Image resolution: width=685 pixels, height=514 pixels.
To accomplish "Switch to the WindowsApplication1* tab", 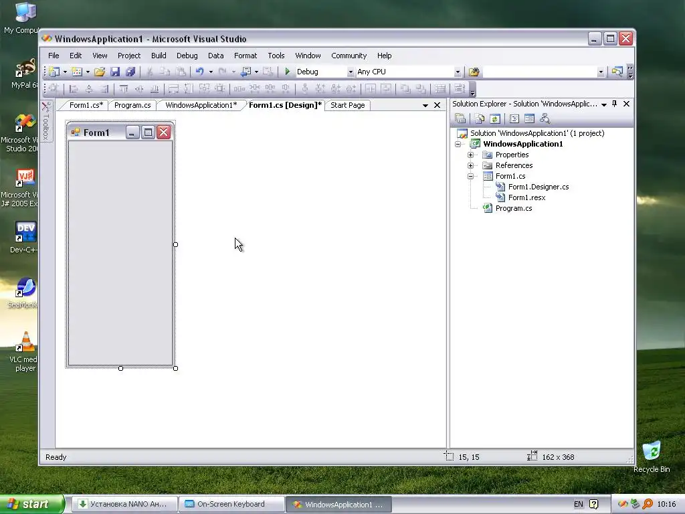I will coord(201,105).
